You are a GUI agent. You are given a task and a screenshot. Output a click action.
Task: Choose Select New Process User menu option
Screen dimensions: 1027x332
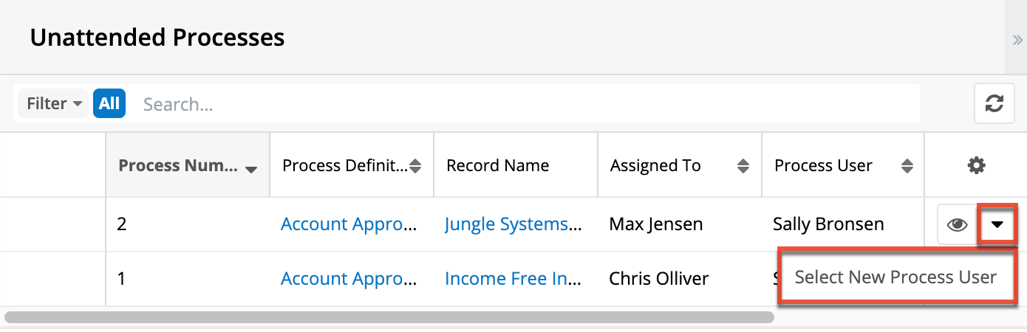tap(895, 277)
